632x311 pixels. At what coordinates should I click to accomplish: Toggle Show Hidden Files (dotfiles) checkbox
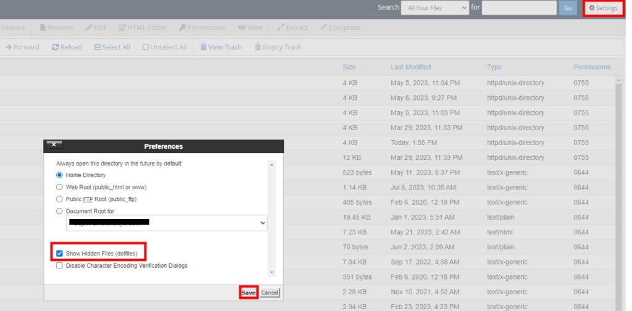tap(60, 254)
